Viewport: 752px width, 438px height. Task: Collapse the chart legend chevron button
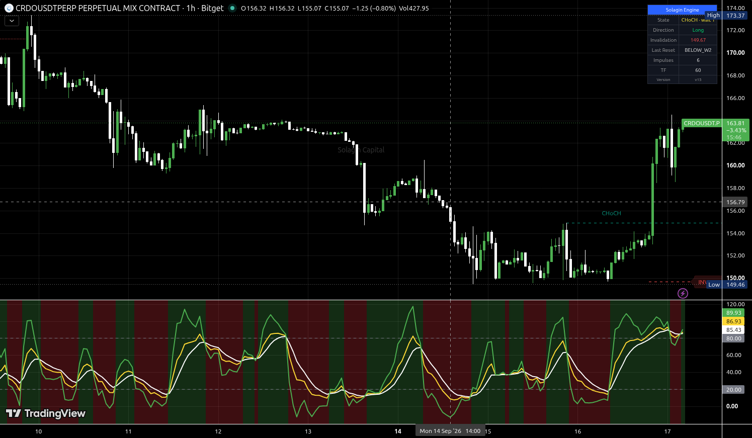pos(12,21)
